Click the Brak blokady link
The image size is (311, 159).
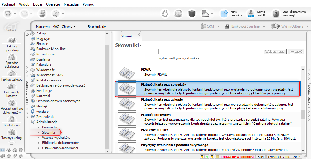click(x=97, y=27)
